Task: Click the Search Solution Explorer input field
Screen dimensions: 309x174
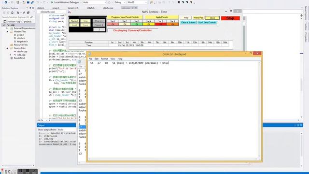Action: (15, 17)
